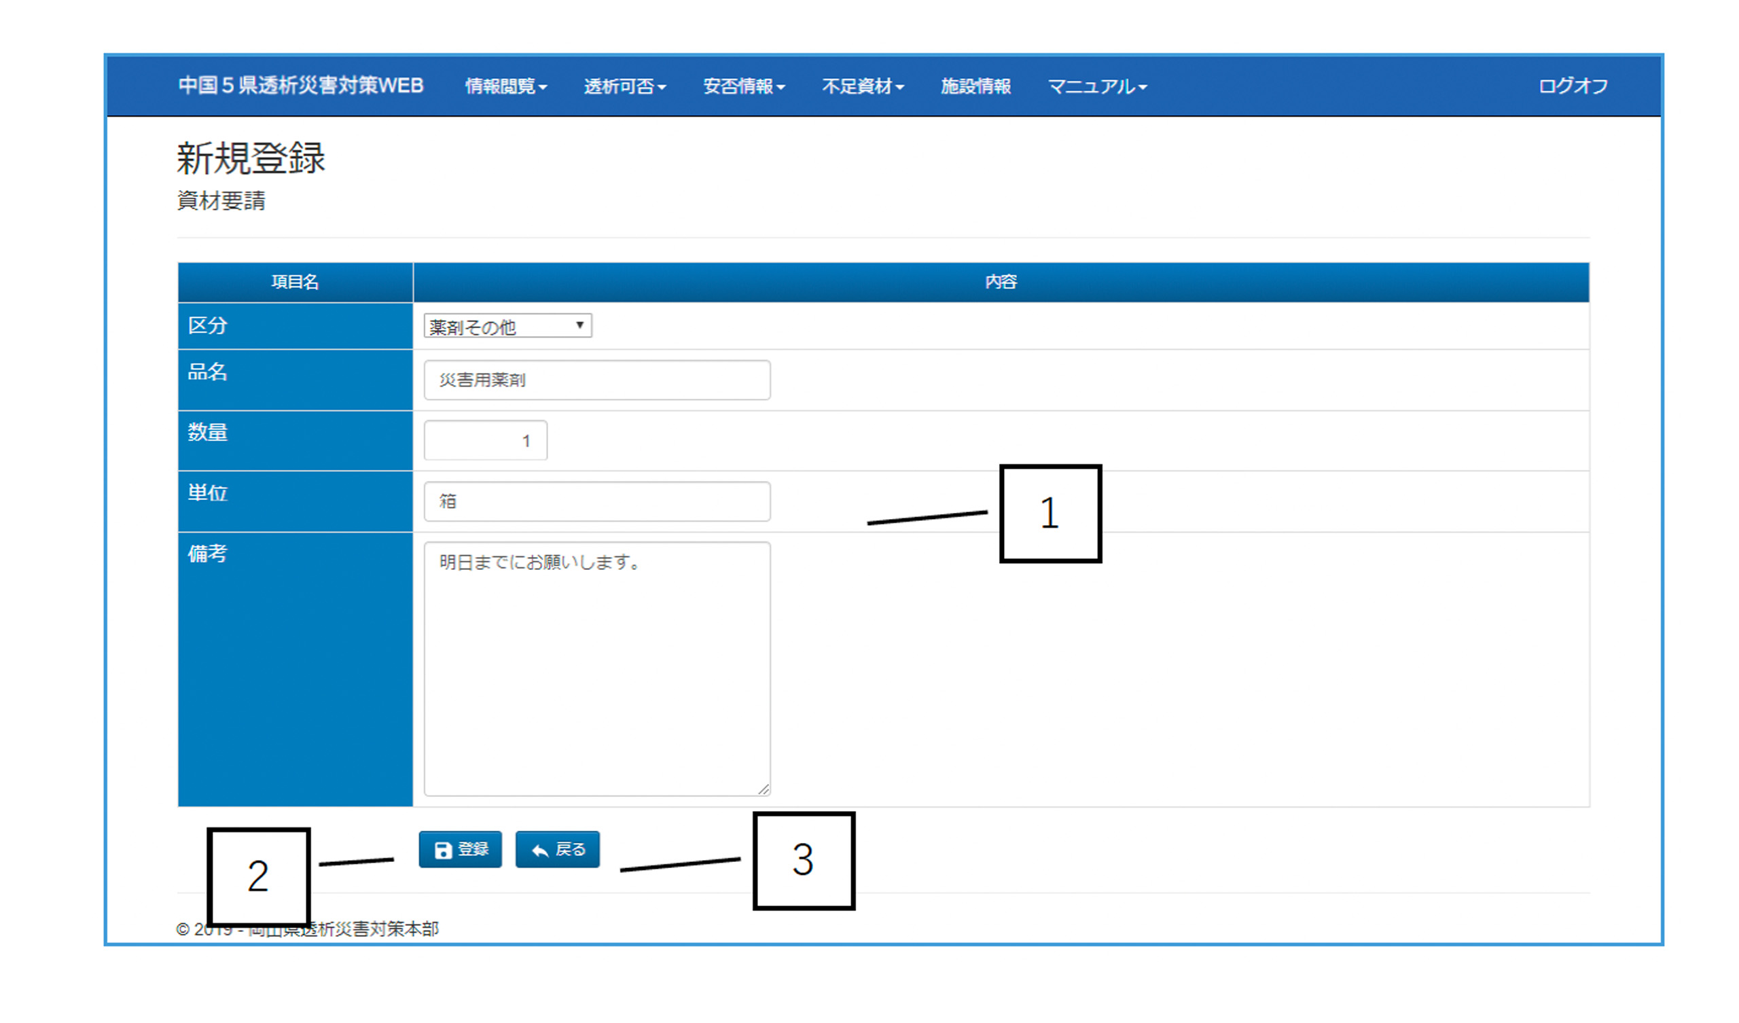Go to 施設情報 page
The width and height of the screenshot is (1739, 1023).
point(975,86)
